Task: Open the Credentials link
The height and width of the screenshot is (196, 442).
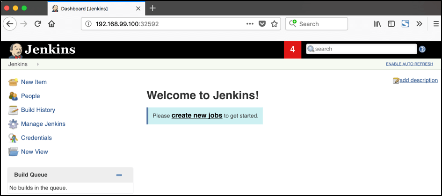Action: pyautogui.click(x=36, y=138)
